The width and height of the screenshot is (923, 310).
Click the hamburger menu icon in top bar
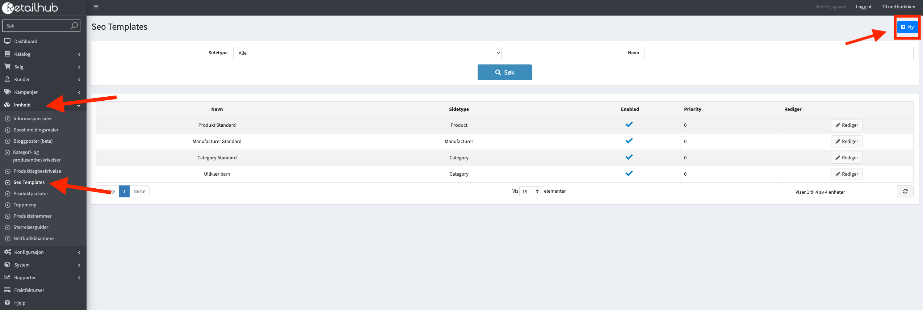tap(96, 7)
